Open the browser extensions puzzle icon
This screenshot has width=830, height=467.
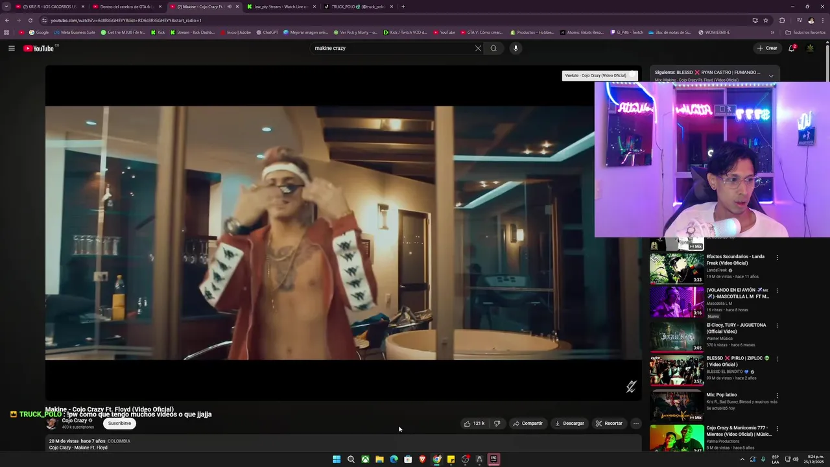click(x=781, y=20)
